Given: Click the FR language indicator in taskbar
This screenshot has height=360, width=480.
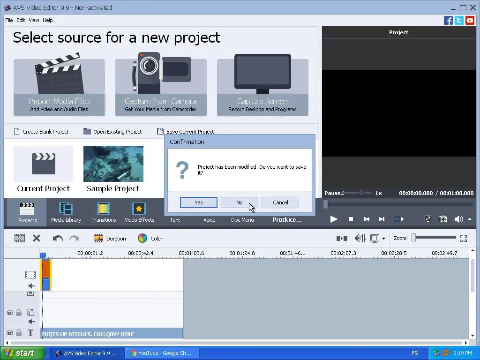Looking at the screenshot, I should tap(414, 353).
